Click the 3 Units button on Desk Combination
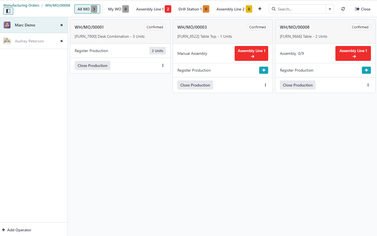The width and height of the screenshot is (377, 236). [x=157, y=51]
